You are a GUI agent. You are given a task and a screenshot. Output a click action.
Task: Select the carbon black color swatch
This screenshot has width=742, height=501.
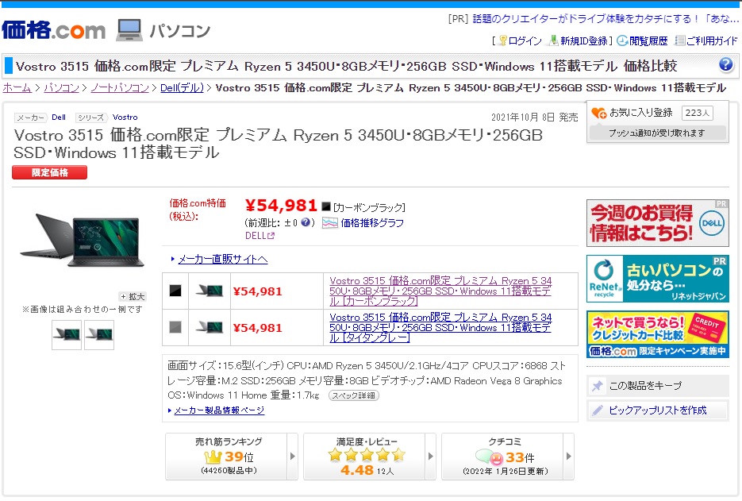pos(175,291)
